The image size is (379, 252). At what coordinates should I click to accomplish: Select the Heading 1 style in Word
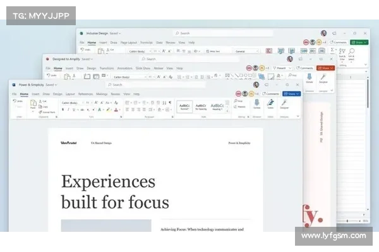pos(217,107)
